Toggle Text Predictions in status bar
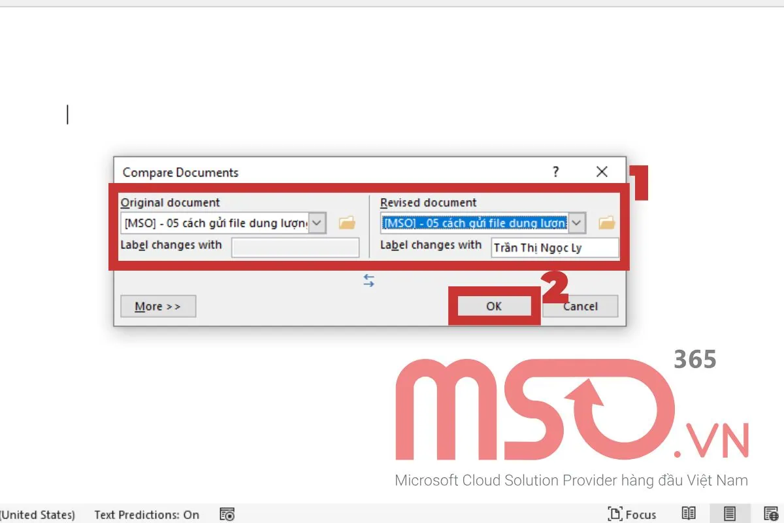This screenshot has width=784, height=523. pyautogui.click(x=146, y=515)
